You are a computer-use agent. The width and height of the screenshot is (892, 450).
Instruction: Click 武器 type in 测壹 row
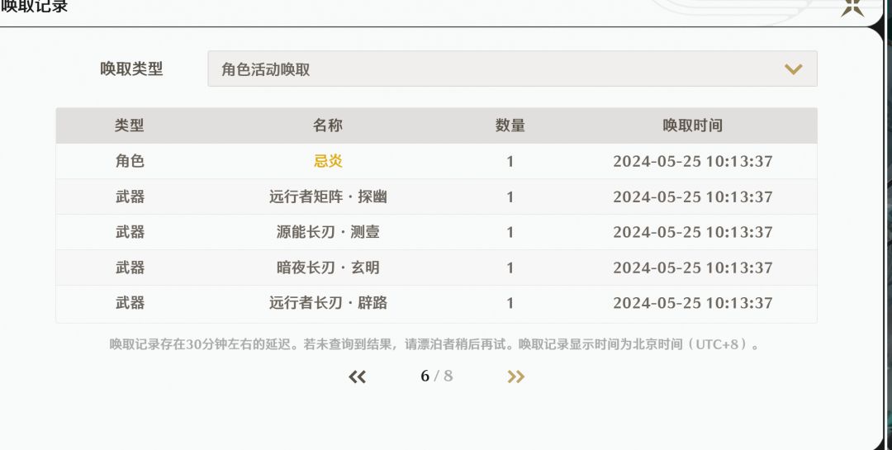130,232
